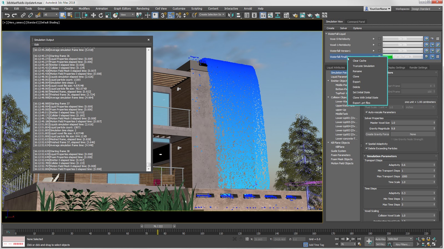Screen dimensions: 444x249
Task: Open the Key Filters dialog
Action: click(x=403, y=244)
